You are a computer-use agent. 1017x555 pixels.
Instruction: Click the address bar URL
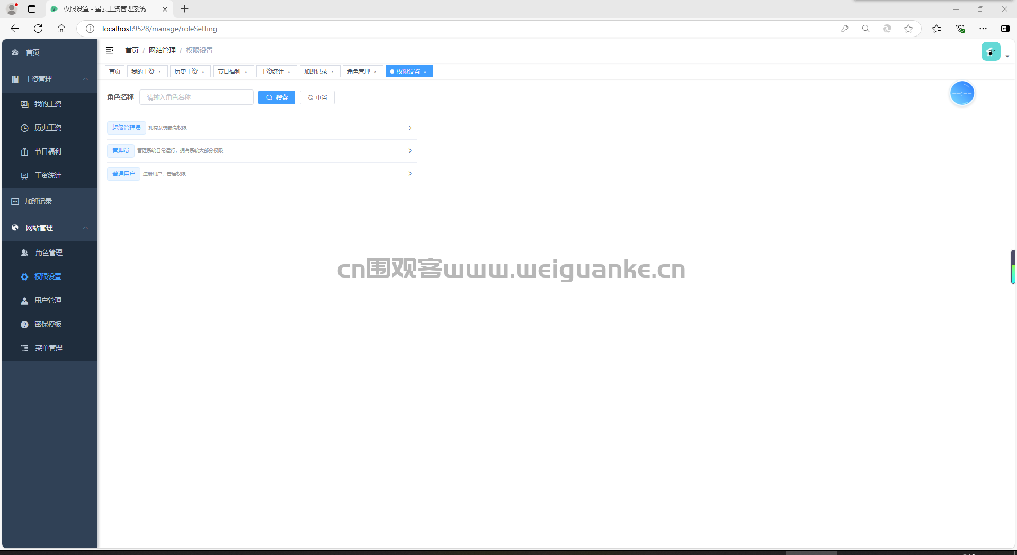pyautogui.click(x=159, y=29)
